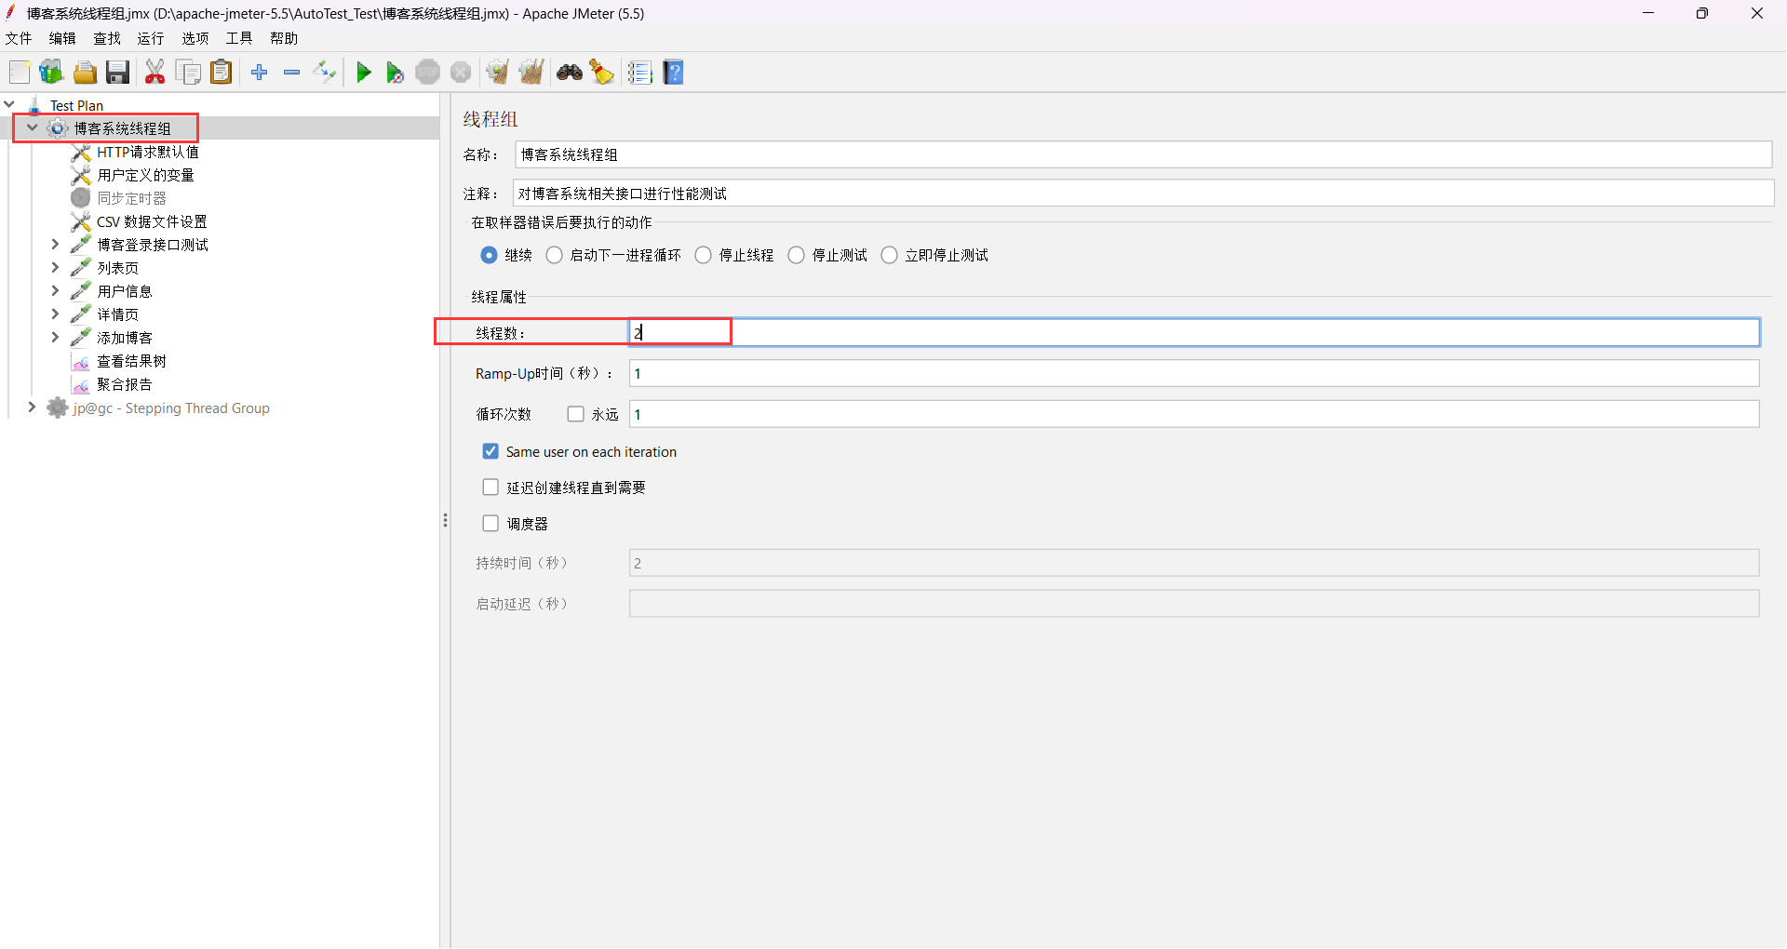Click the 循环次数 value field

pyautogui.click(x=1194, y=414)
